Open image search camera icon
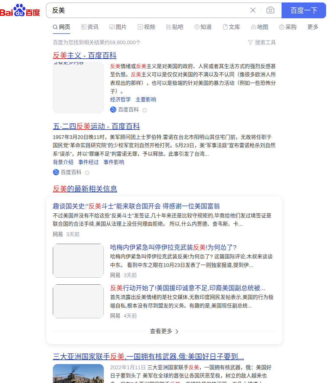 coord(270,10)
